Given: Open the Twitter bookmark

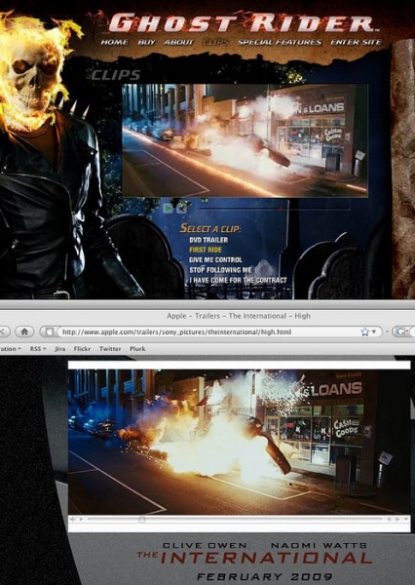Looking at the screenshot, I should [110, 349].
